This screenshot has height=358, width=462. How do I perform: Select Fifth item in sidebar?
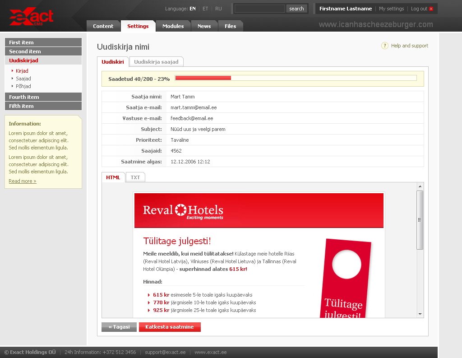pos(43,106)
